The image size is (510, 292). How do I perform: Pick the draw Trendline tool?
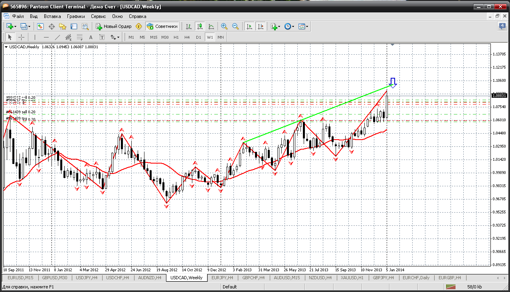pos(57,37)
